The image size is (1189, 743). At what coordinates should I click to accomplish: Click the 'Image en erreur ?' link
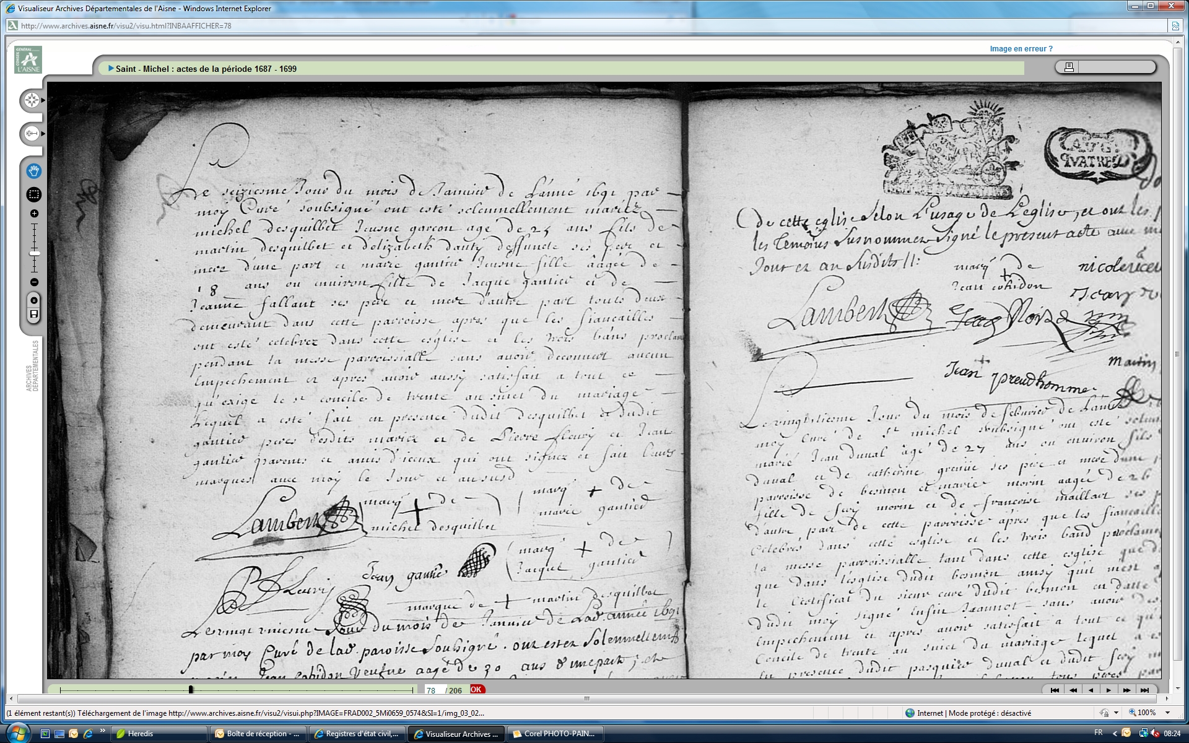pyautogui.click(x=1021, y=49)
